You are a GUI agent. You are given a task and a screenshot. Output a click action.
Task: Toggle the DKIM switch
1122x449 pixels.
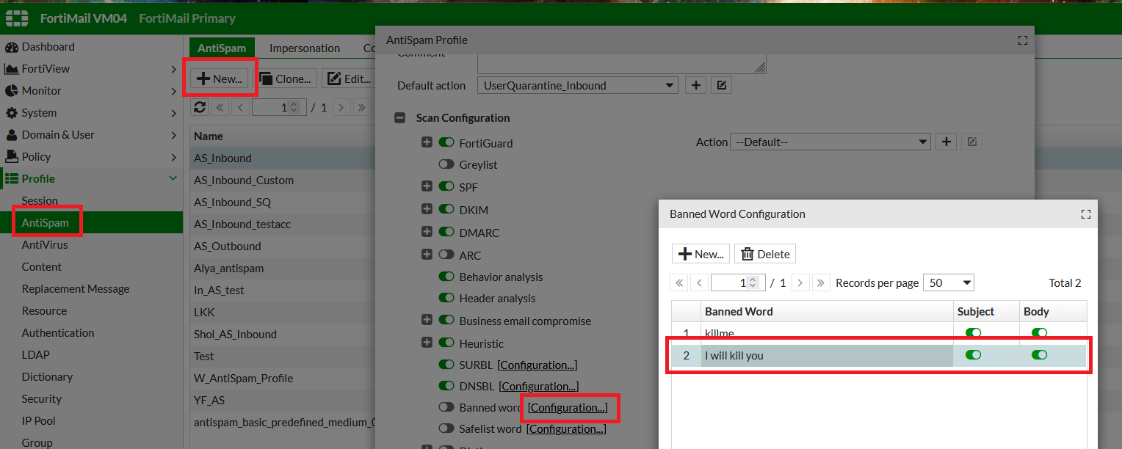446,210
